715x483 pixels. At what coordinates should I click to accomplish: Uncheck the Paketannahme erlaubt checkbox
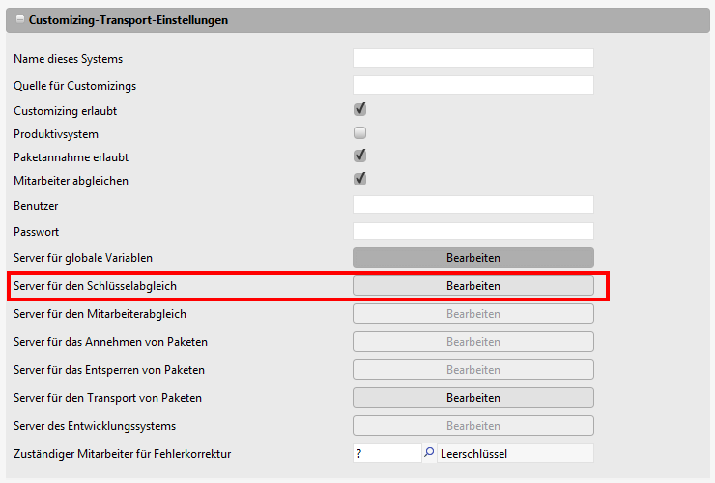359,156
